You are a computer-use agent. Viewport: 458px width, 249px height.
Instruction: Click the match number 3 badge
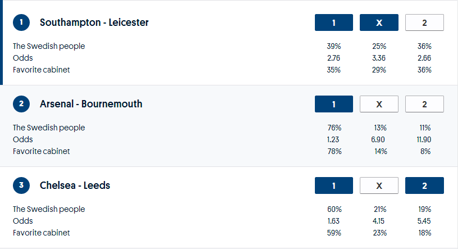coord(21,185)
